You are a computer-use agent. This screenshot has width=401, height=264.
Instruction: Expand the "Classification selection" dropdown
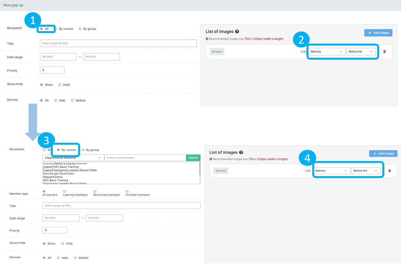coord(73,158)
